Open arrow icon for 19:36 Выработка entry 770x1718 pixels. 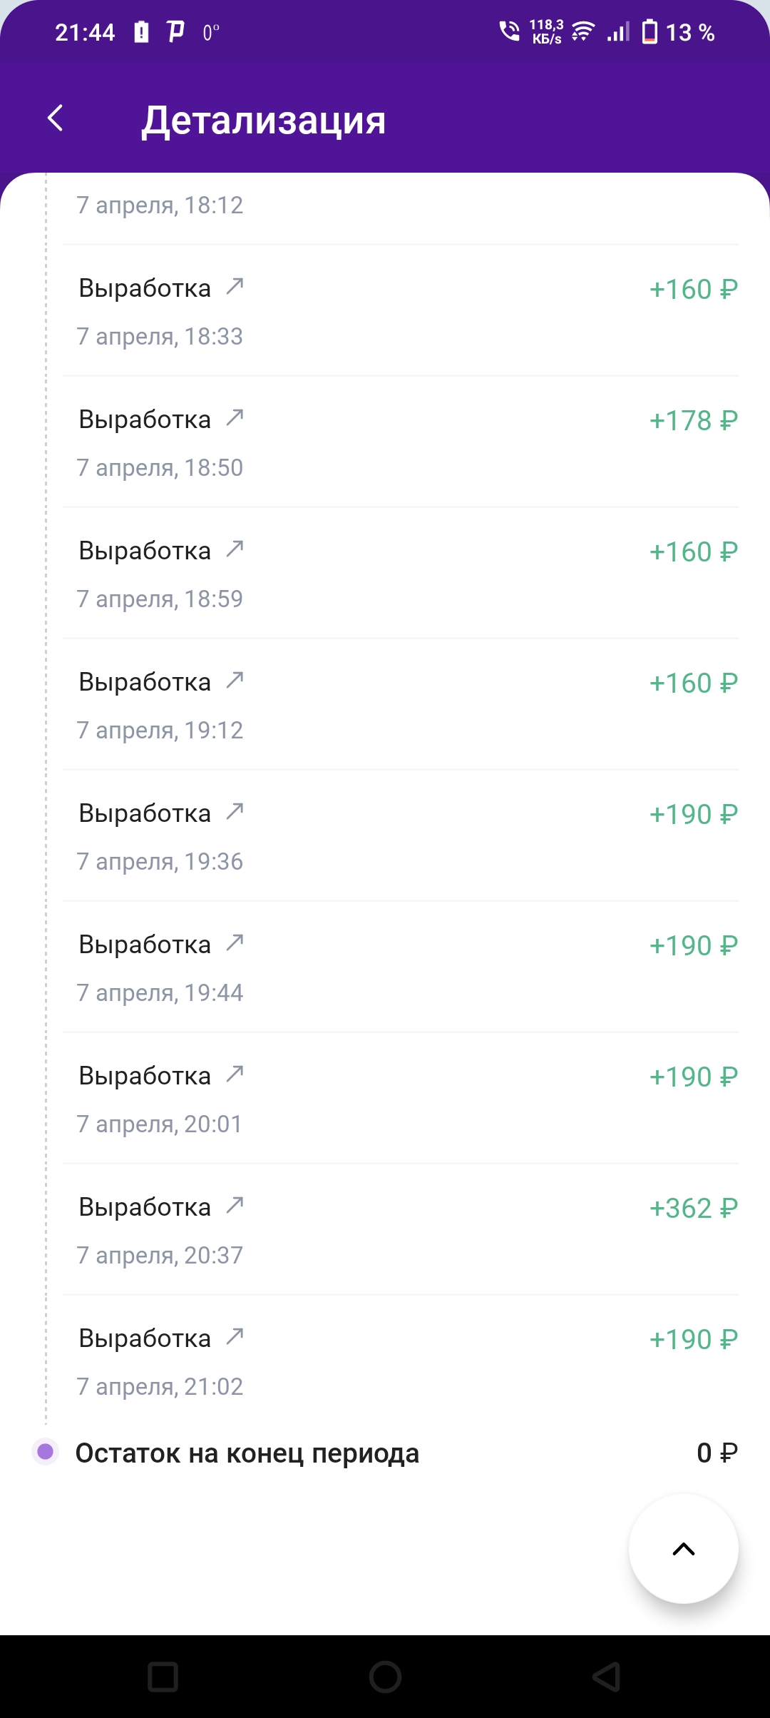pyautogui.click(x=235, y=812)
